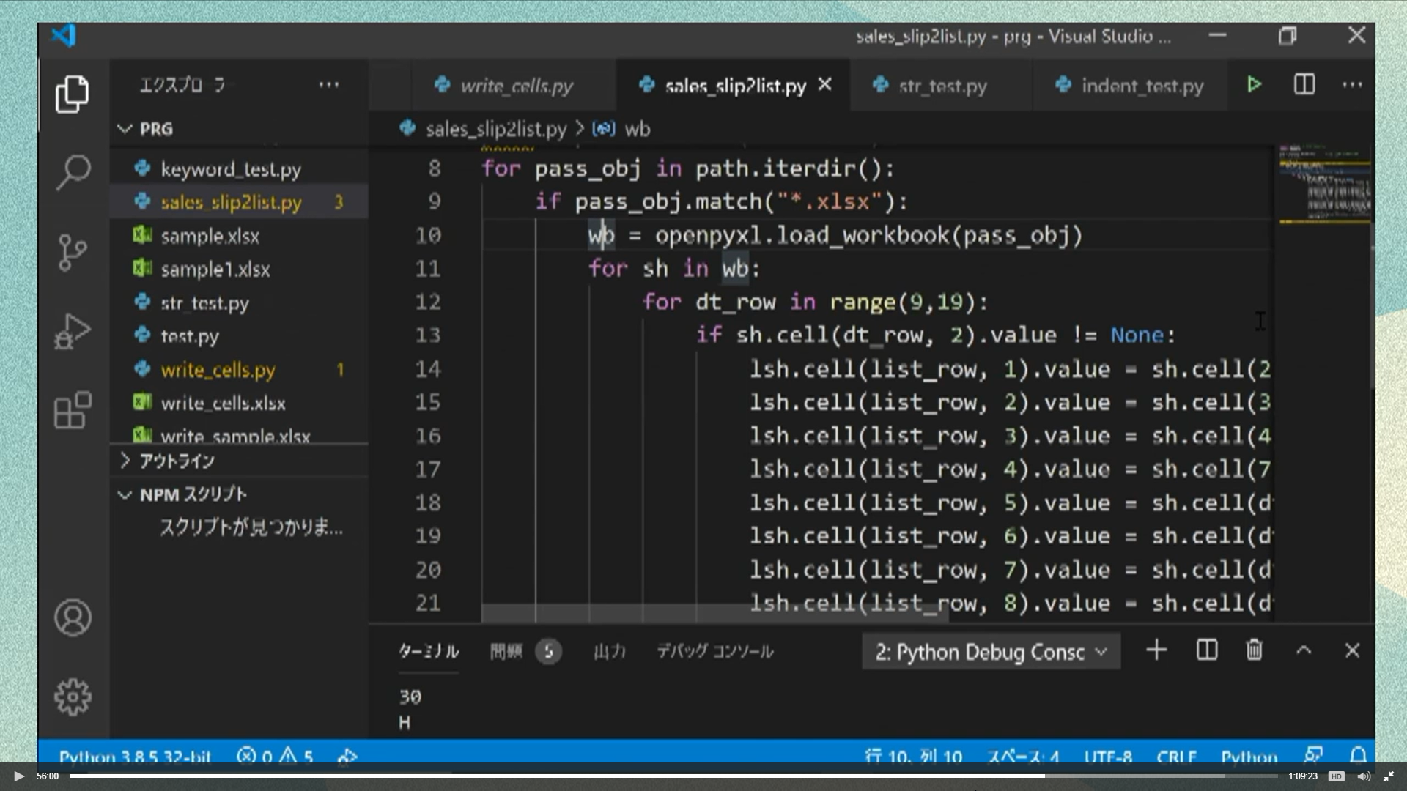
Task: Click the code minimap overview
Action: [x=1324, y=184]
